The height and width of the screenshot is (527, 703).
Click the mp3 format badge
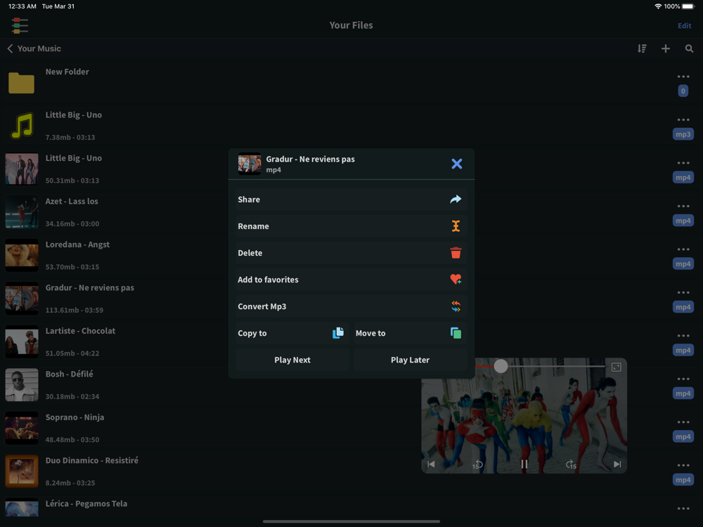coord(683,134)
